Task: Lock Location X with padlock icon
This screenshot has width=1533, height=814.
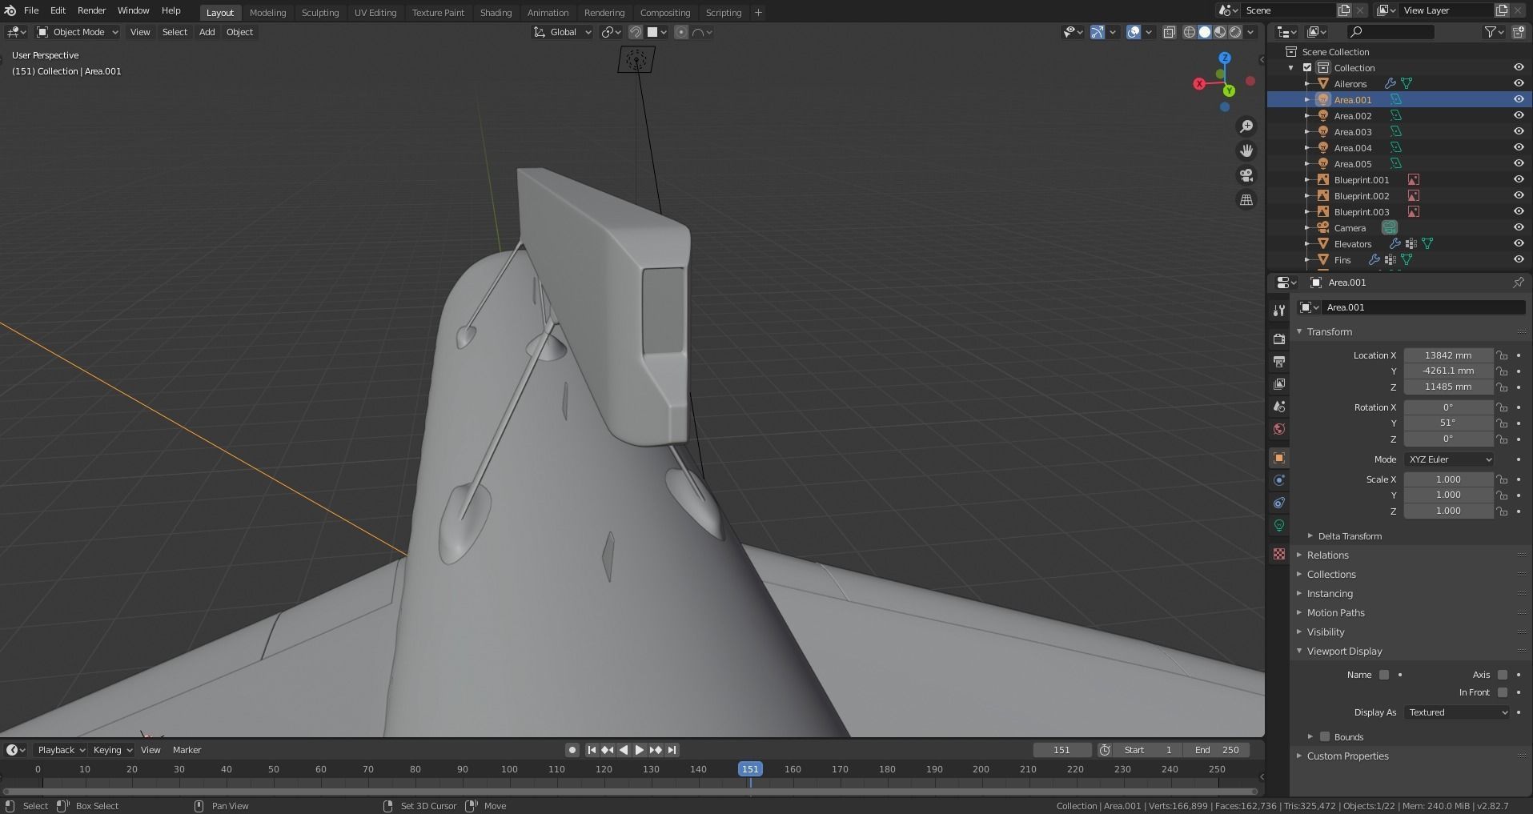Action: point(1503,355)
